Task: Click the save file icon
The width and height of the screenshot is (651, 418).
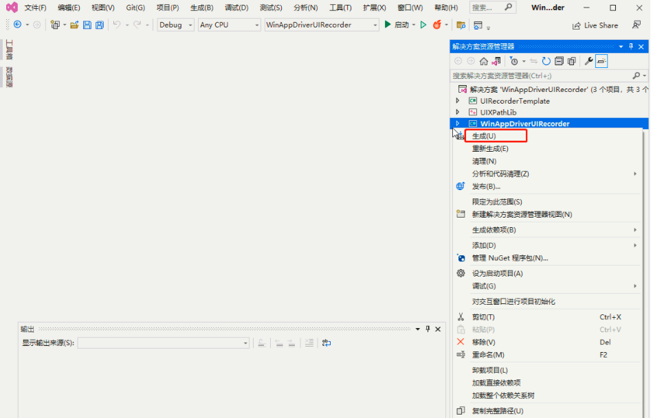Action: pyautogui.click(x=87, y=25)
